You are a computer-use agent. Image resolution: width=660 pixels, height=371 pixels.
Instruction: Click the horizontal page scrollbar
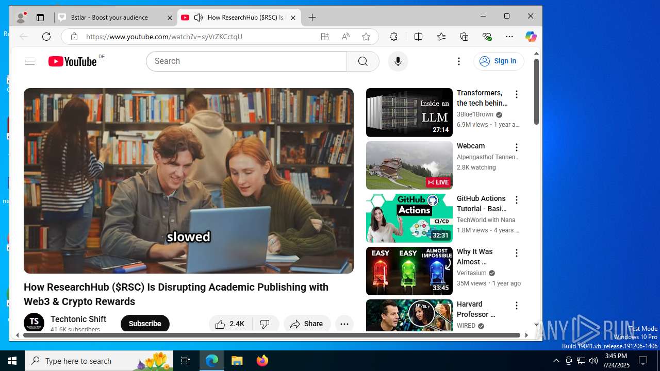click(272, 335)
